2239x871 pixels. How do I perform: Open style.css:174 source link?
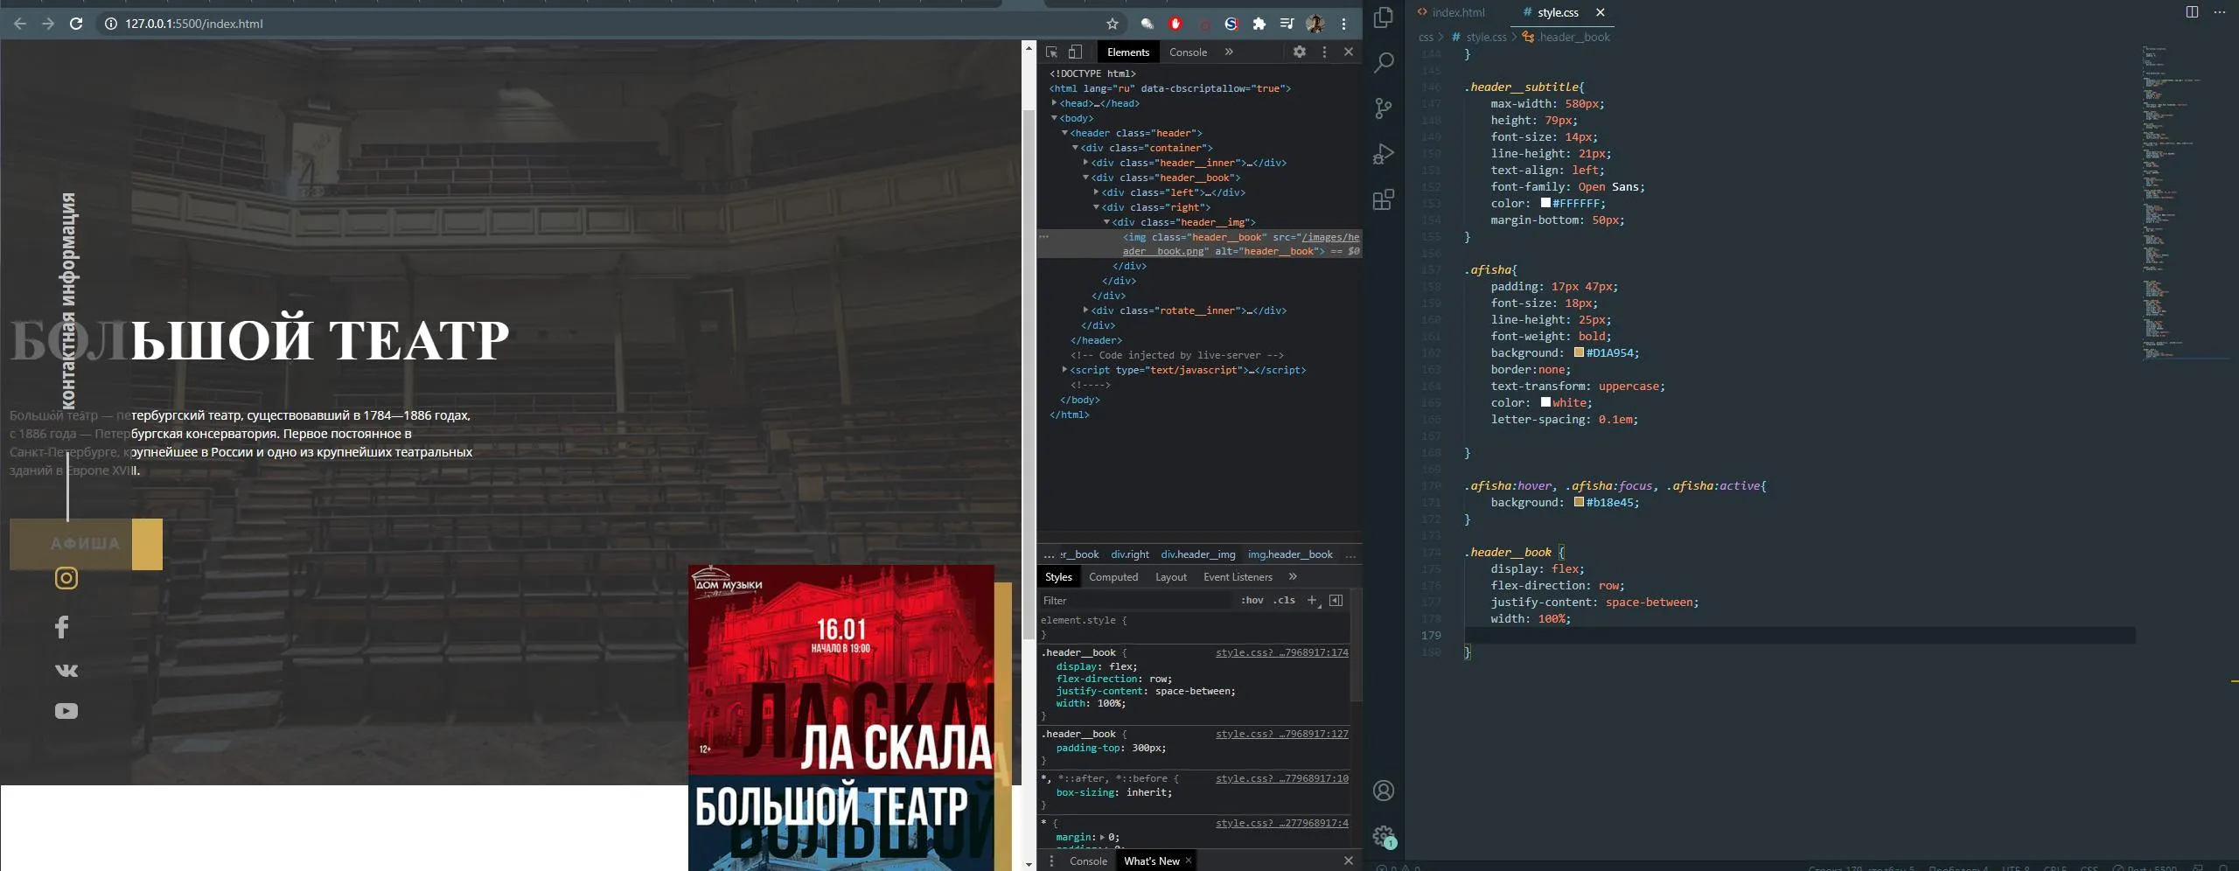coord(1282,652)
